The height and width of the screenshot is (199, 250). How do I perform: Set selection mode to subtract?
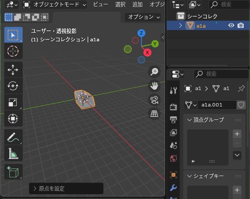[x=27, y=17]
